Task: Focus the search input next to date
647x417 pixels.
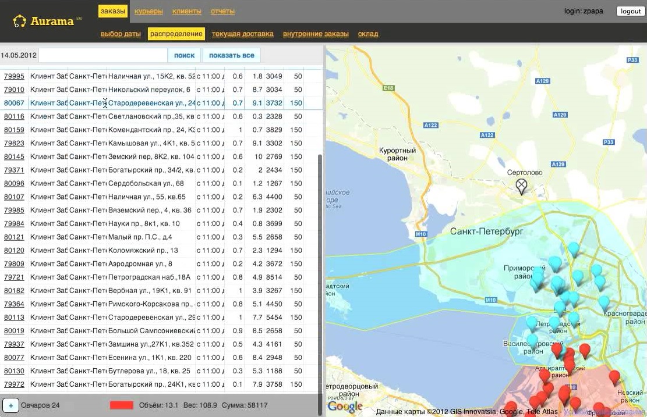Action: coord(103,55)
